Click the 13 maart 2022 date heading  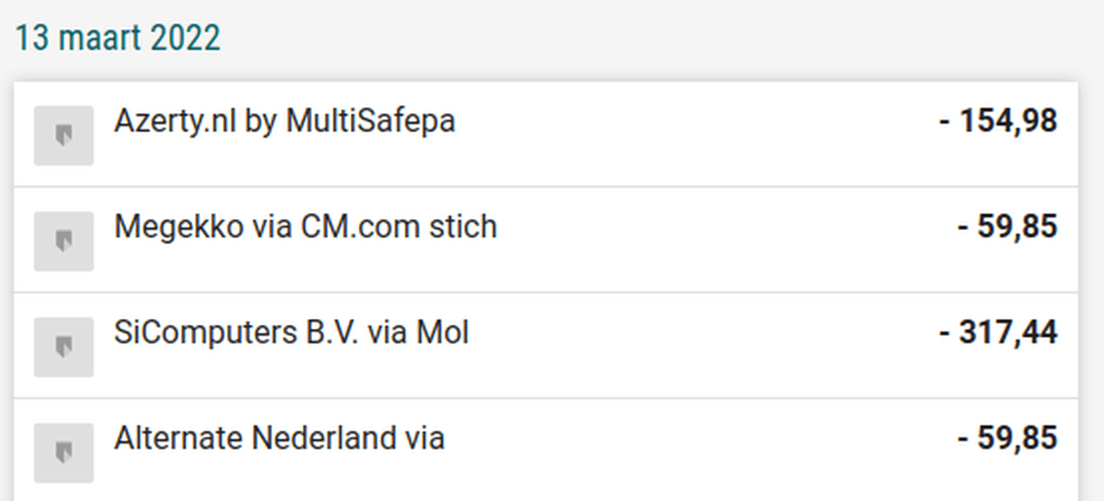(118, 39)
